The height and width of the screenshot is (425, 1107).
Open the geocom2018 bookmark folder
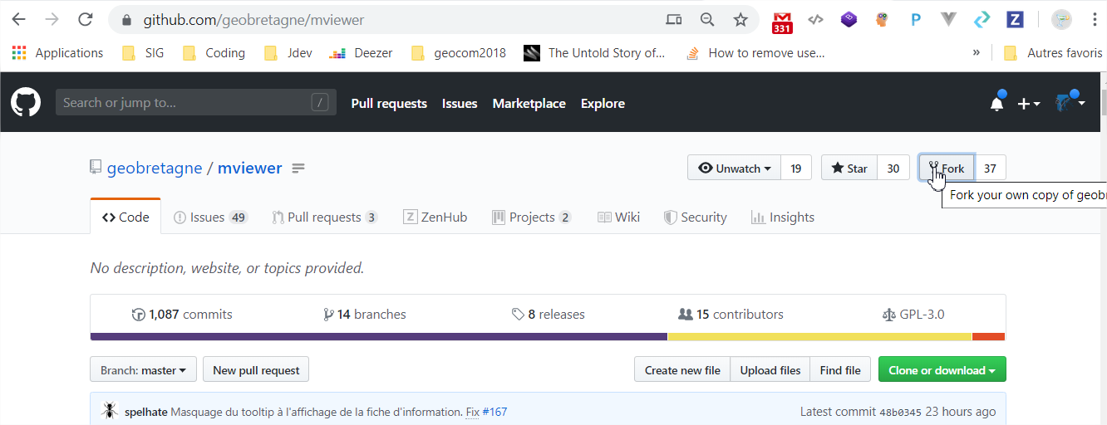[x=459, y=53]
